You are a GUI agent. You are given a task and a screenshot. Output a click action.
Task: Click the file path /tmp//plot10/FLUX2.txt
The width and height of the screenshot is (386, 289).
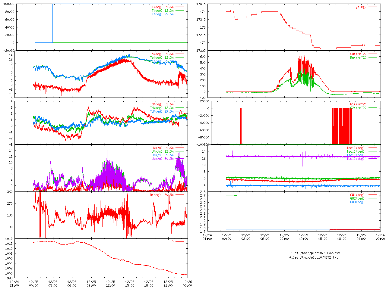314,253
